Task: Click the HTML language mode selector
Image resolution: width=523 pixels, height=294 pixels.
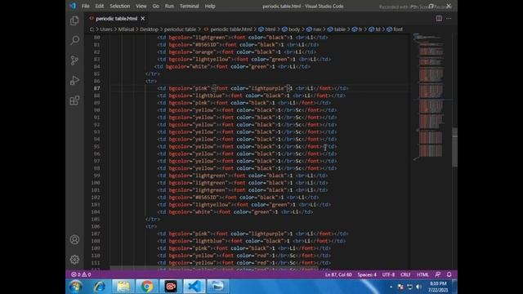Action: click(x=422, y=274)
